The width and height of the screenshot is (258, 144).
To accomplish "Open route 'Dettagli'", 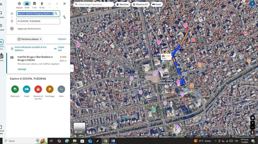I will 22,69.
